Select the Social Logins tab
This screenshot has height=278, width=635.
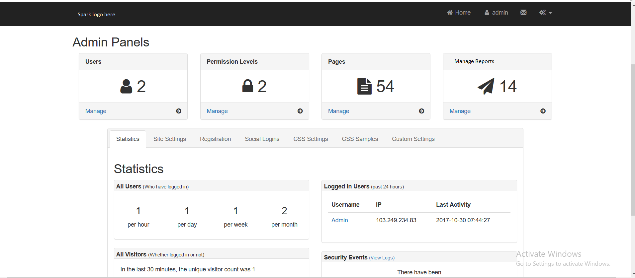(262, 139)
